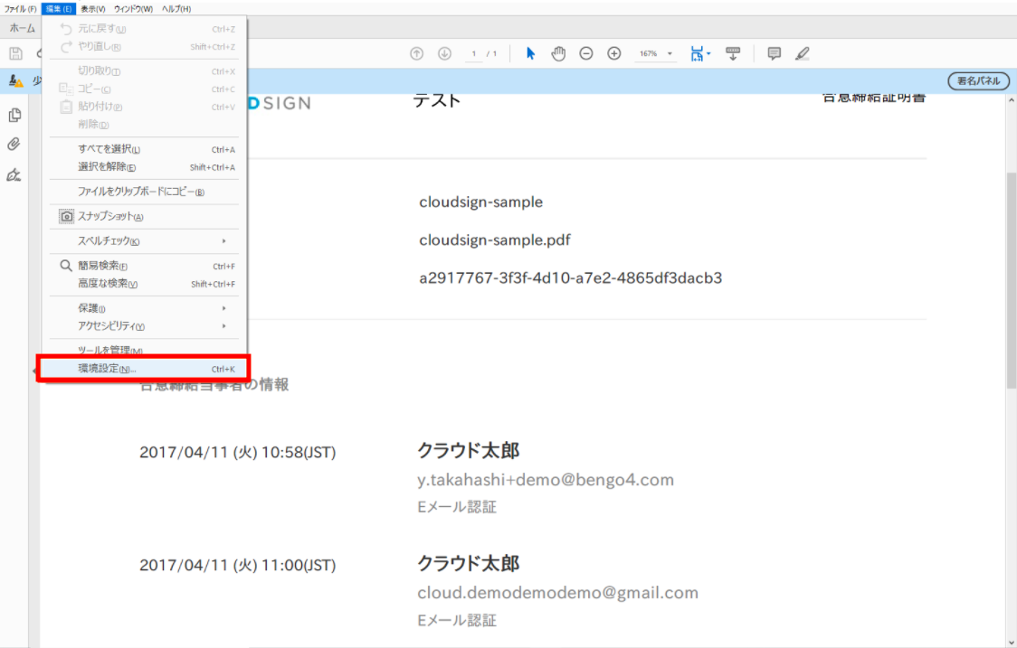Switch to the ホーム tab
This screenshot has height=648, width=1017.
click(22, 29)
